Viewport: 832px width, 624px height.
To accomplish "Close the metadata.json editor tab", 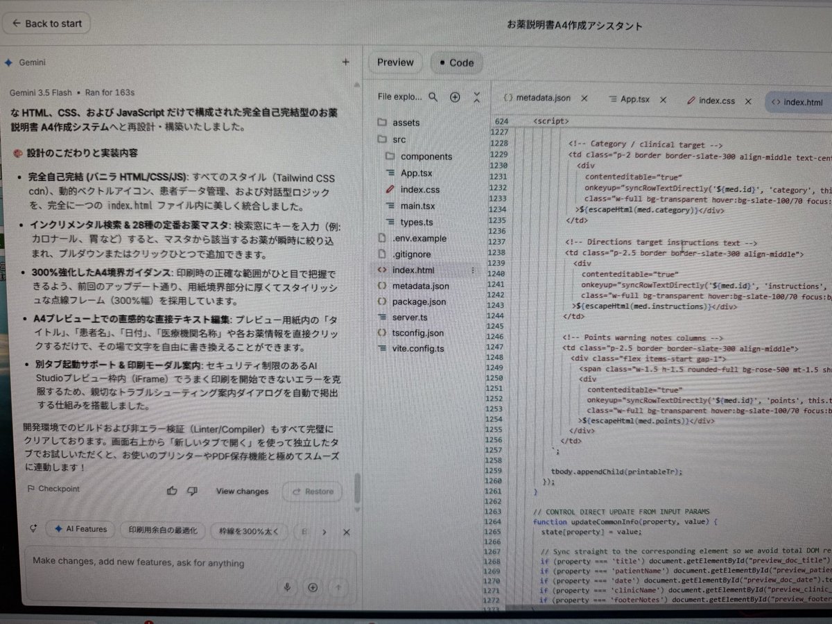I will point(584,98).
